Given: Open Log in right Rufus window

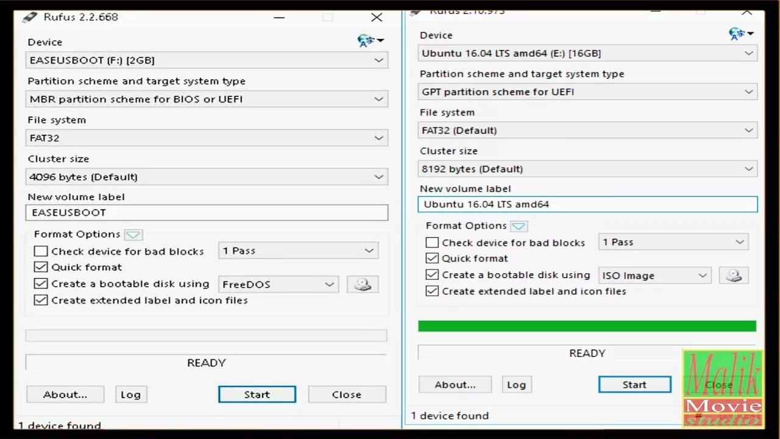Looking at the screenshot, I should [x=516, y=385].
